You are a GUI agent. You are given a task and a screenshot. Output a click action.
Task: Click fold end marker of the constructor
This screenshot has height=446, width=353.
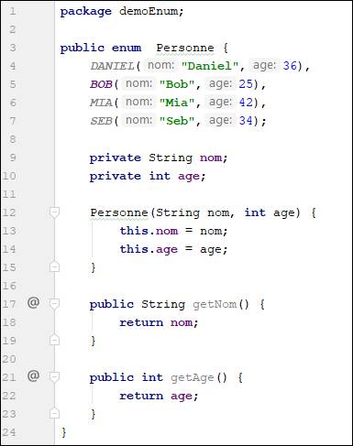[x=54, y=267]
